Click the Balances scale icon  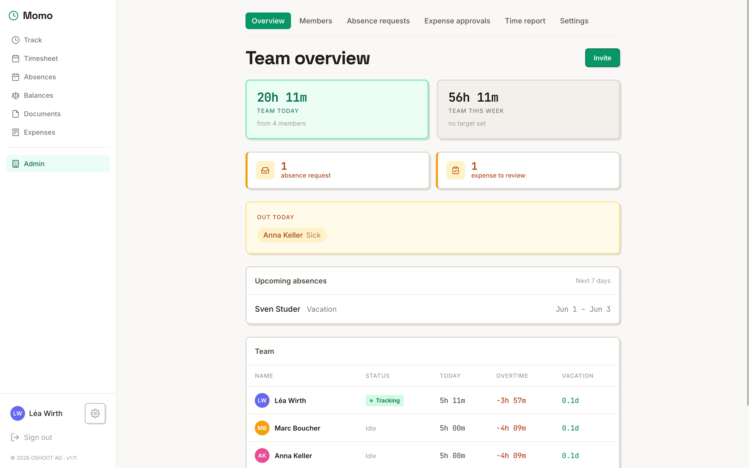pyautogui.click(x=16, y=95)
